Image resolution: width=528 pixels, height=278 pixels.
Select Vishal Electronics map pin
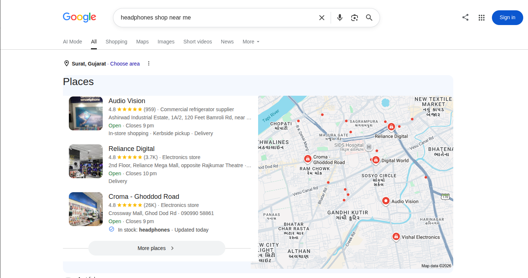tap(396, 237)
